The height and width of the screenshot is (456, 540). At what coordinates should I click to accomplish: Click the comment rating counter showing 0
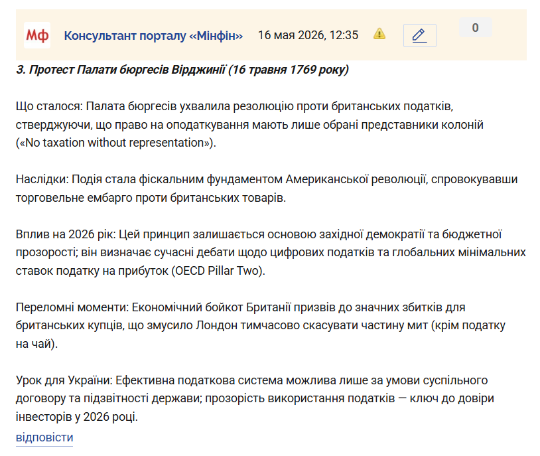pyautogui.click(x=475, y=28)
